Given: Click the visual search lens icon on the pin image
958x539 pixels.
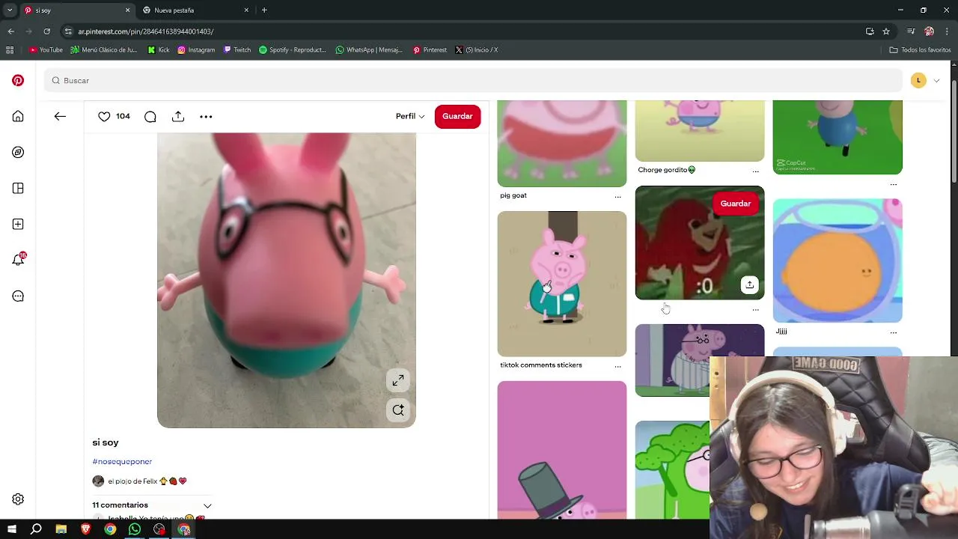Looking at the screenshot, I should 398,409.
